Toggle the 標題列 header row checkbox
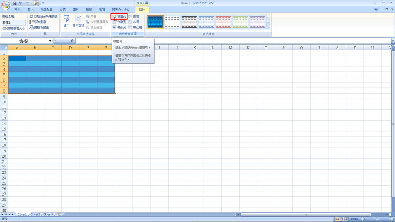Image resolution: width=395 pixels, height=222 pixels. pos(114,16)
